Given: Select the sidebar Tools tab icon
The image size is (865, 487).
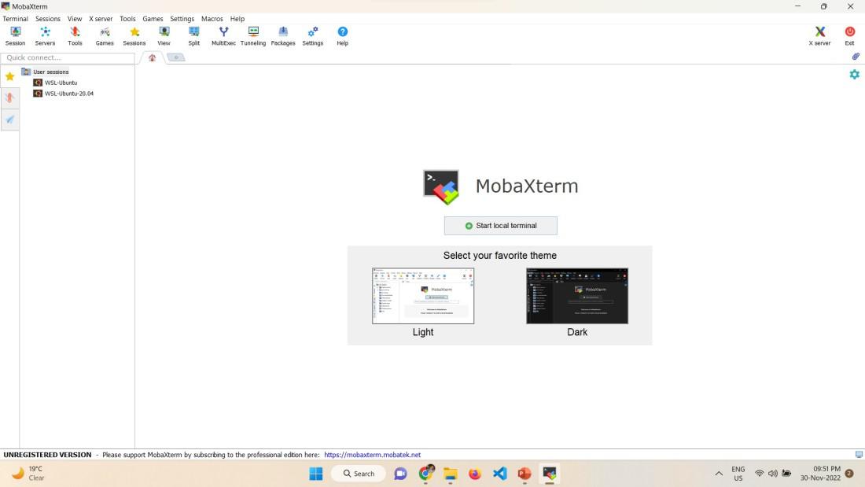Looking at the screenshot, I should point(10,98).
